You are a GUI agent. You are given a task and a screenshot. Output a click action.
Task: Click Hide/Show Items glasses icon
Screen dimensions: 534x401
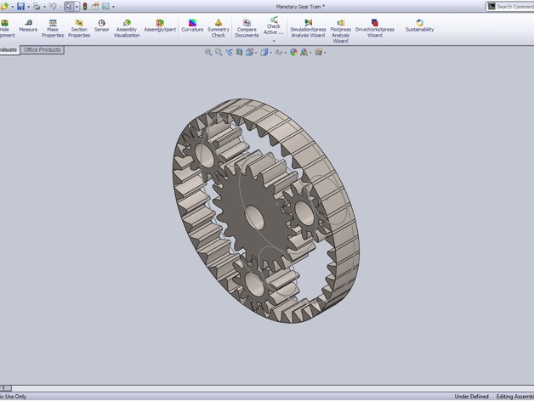[279, 52]
